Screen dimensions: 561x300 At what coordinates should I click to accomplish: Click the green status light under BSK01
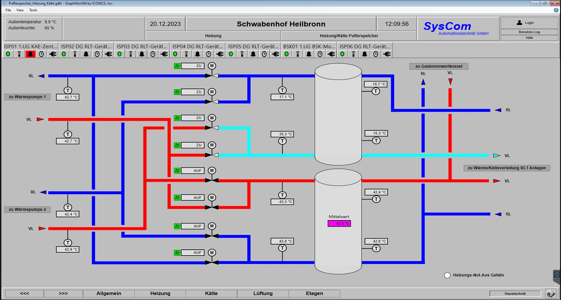click(287, 54)
